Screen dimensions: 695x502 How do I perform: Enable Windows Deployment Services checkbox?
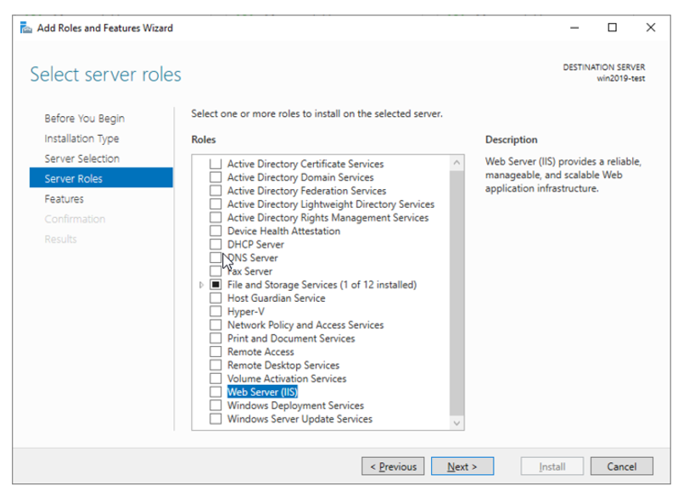tap(216, 405)
